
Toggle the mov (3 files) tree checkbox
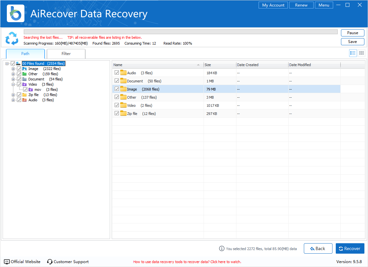tap(25, 90)
